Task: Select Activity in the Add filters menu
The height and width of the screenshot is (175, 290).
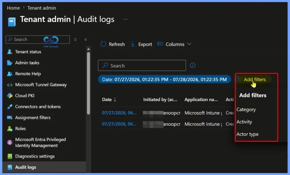Action: (x=244, y=122)
